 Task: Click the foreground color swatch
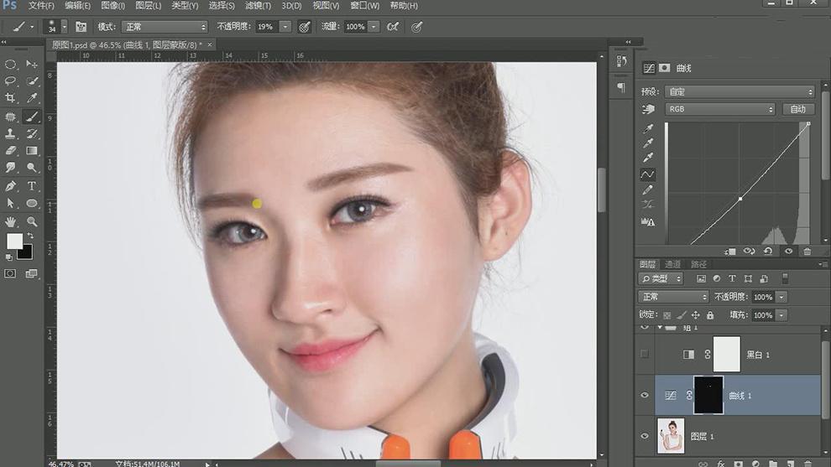click(x=14, y=241)
